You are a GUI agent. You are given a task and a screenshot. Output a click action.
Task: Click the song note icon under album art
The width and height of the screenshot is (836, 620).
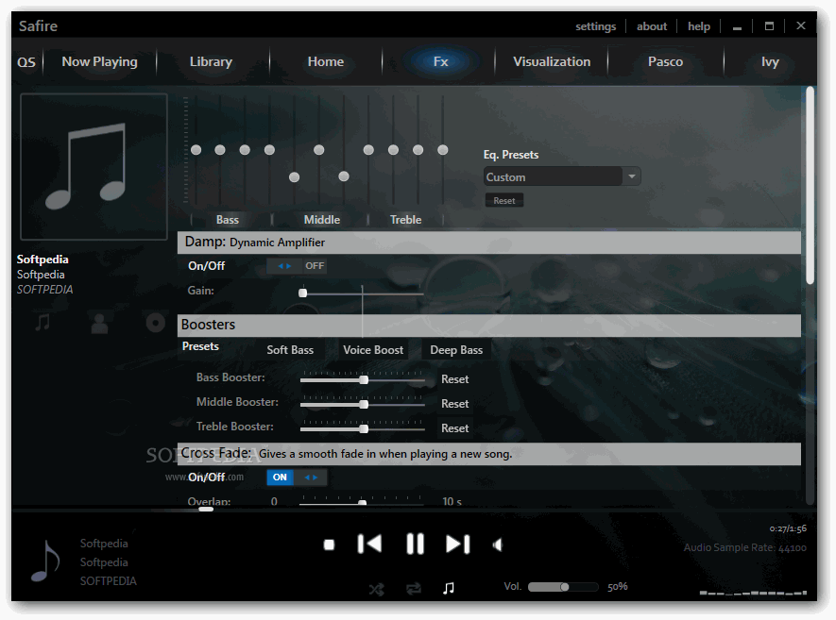[43, 322]
